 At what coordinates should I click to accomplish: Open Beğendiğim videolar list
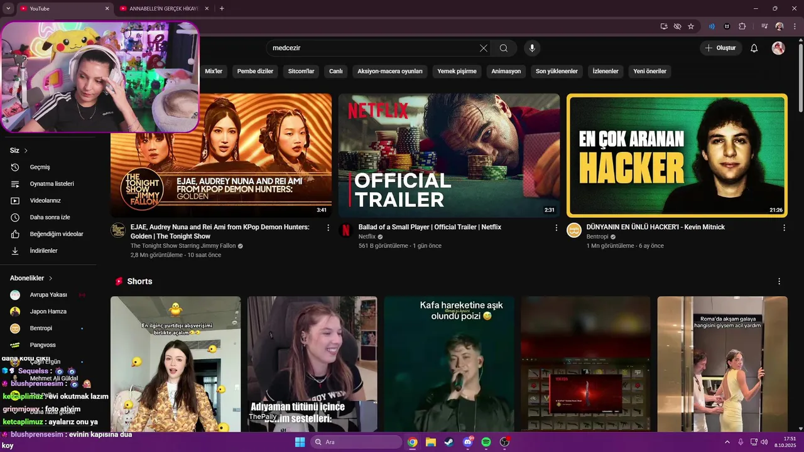coord(49,234)
